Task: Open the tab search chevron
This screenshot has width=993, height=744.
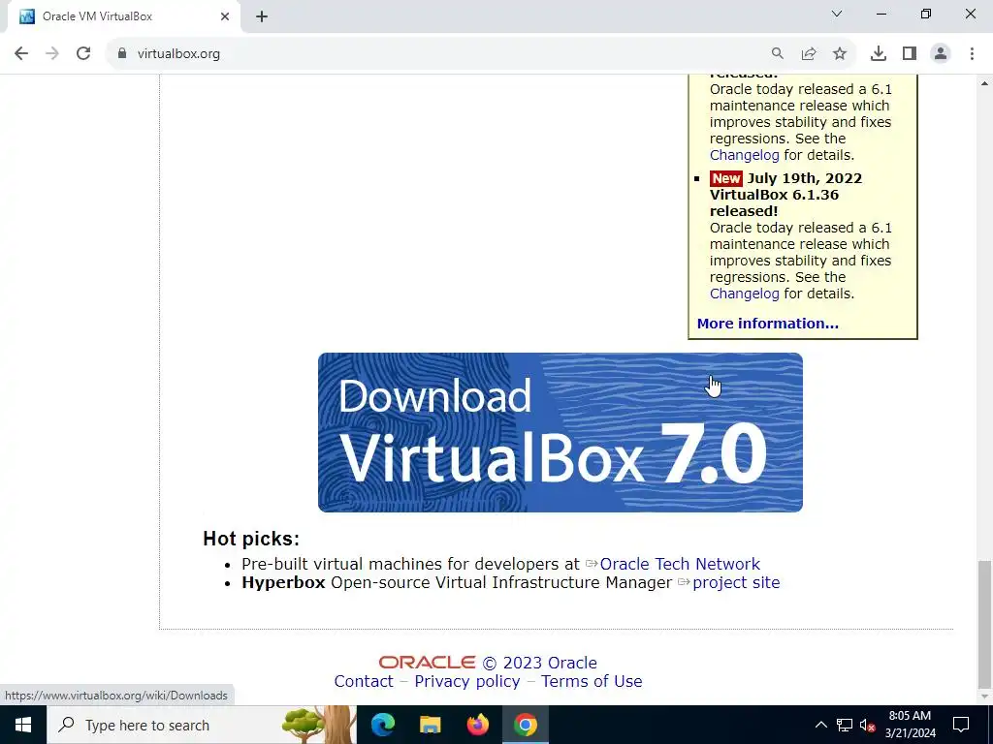Action: (837, 14)
